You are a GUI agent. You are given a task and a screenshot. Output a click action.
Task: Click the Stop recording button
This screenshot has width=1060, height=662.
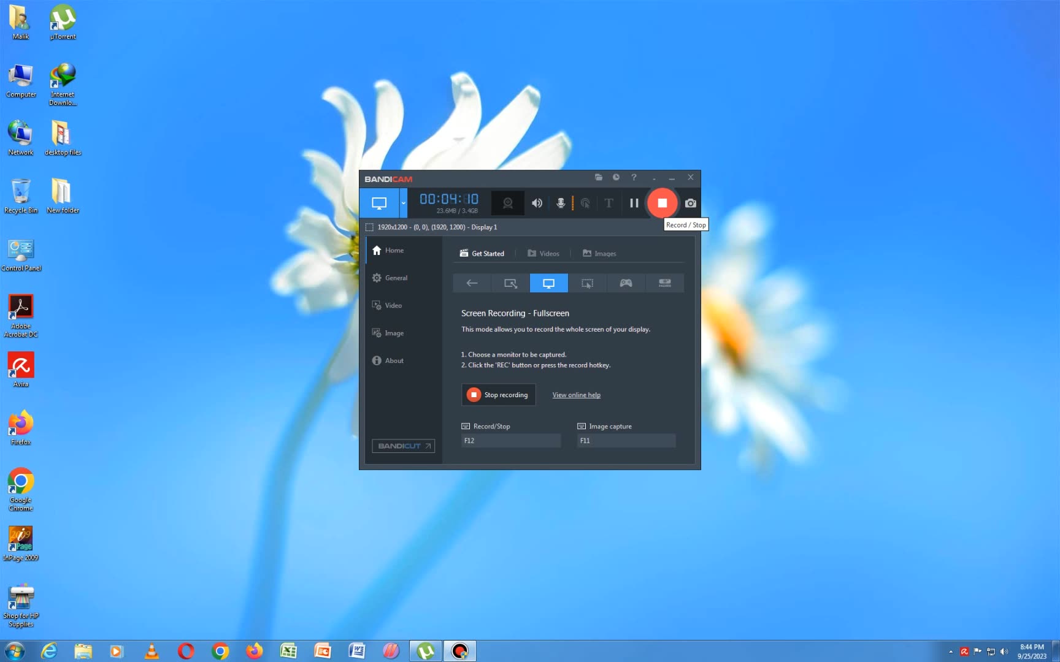498,395
